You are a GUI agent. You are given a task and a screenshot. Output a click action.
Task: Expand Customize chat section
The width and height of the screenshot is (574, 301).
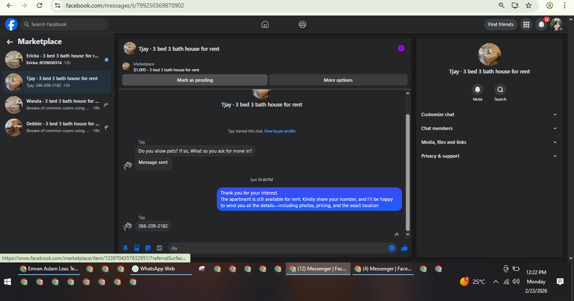click(x=489, y=114)
